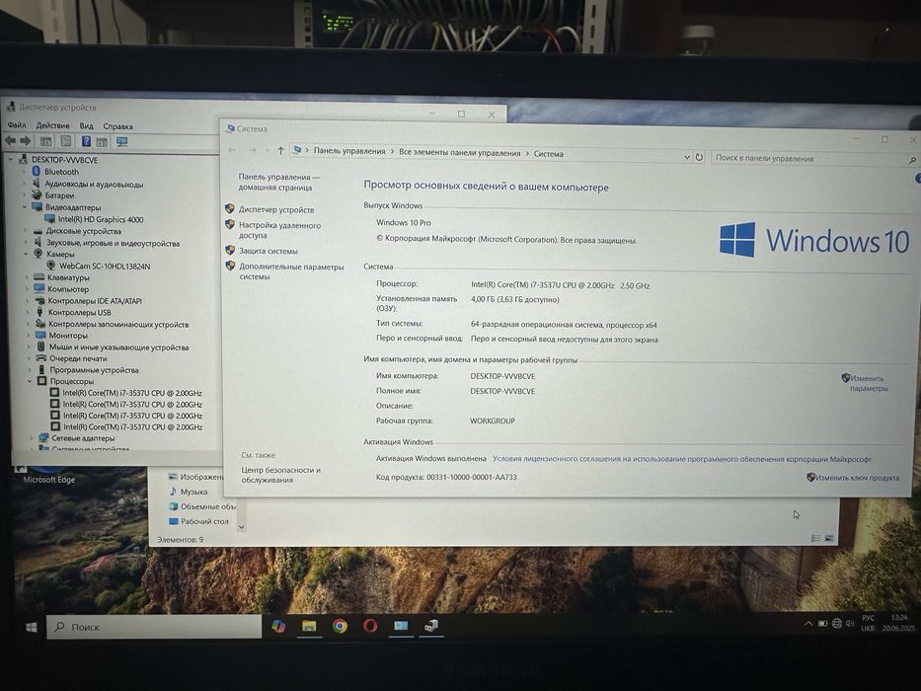Select Программные устройства category
Image resolution: width=921 pixels, height=691 pixels.
pyautogui.click(x=94, y=370)
